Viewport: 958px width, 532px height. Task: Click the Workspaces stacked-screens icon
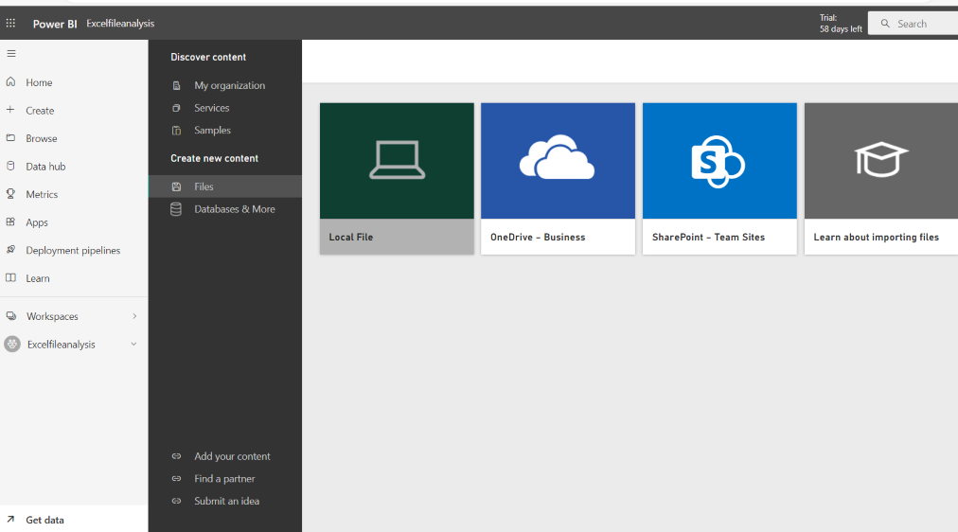point(11,316)
